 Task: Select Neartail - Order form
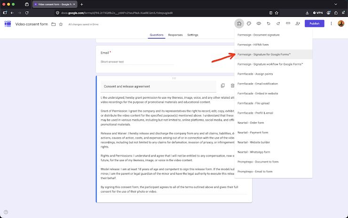273,123
